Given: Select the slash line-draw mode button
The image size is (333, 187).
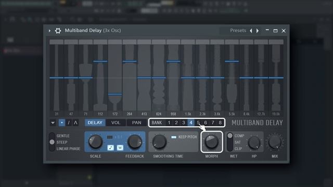Looking at the screenshot, I should (69, 123).
